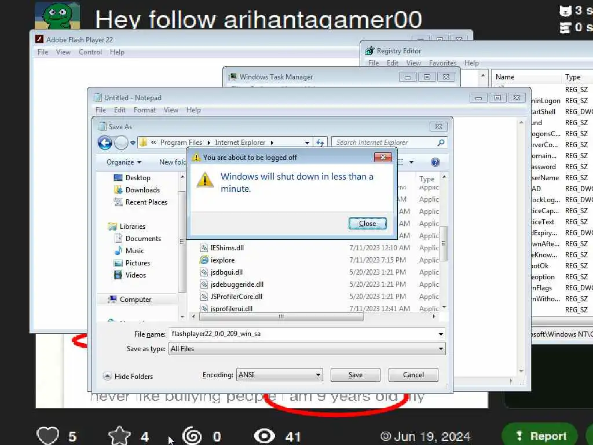593x445 pixels.
Task: Click the spiral remix icon
Action: 192,436
